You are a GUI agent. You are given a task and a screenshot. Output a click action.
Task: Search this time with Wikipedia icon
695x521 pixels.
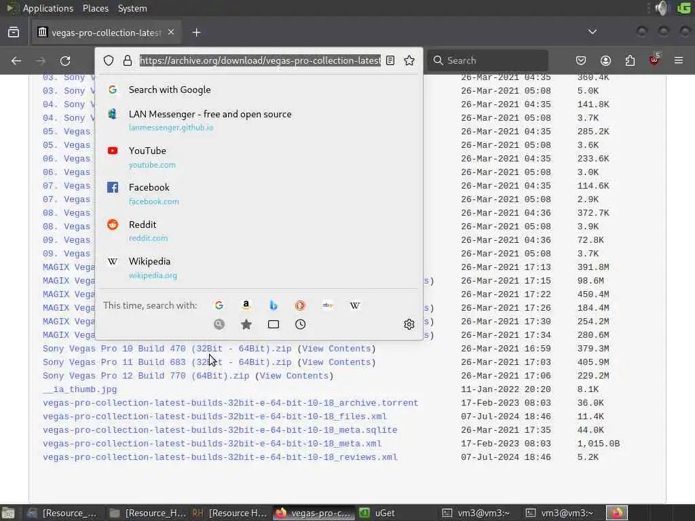pyautogui.click(x=355, y=305)
